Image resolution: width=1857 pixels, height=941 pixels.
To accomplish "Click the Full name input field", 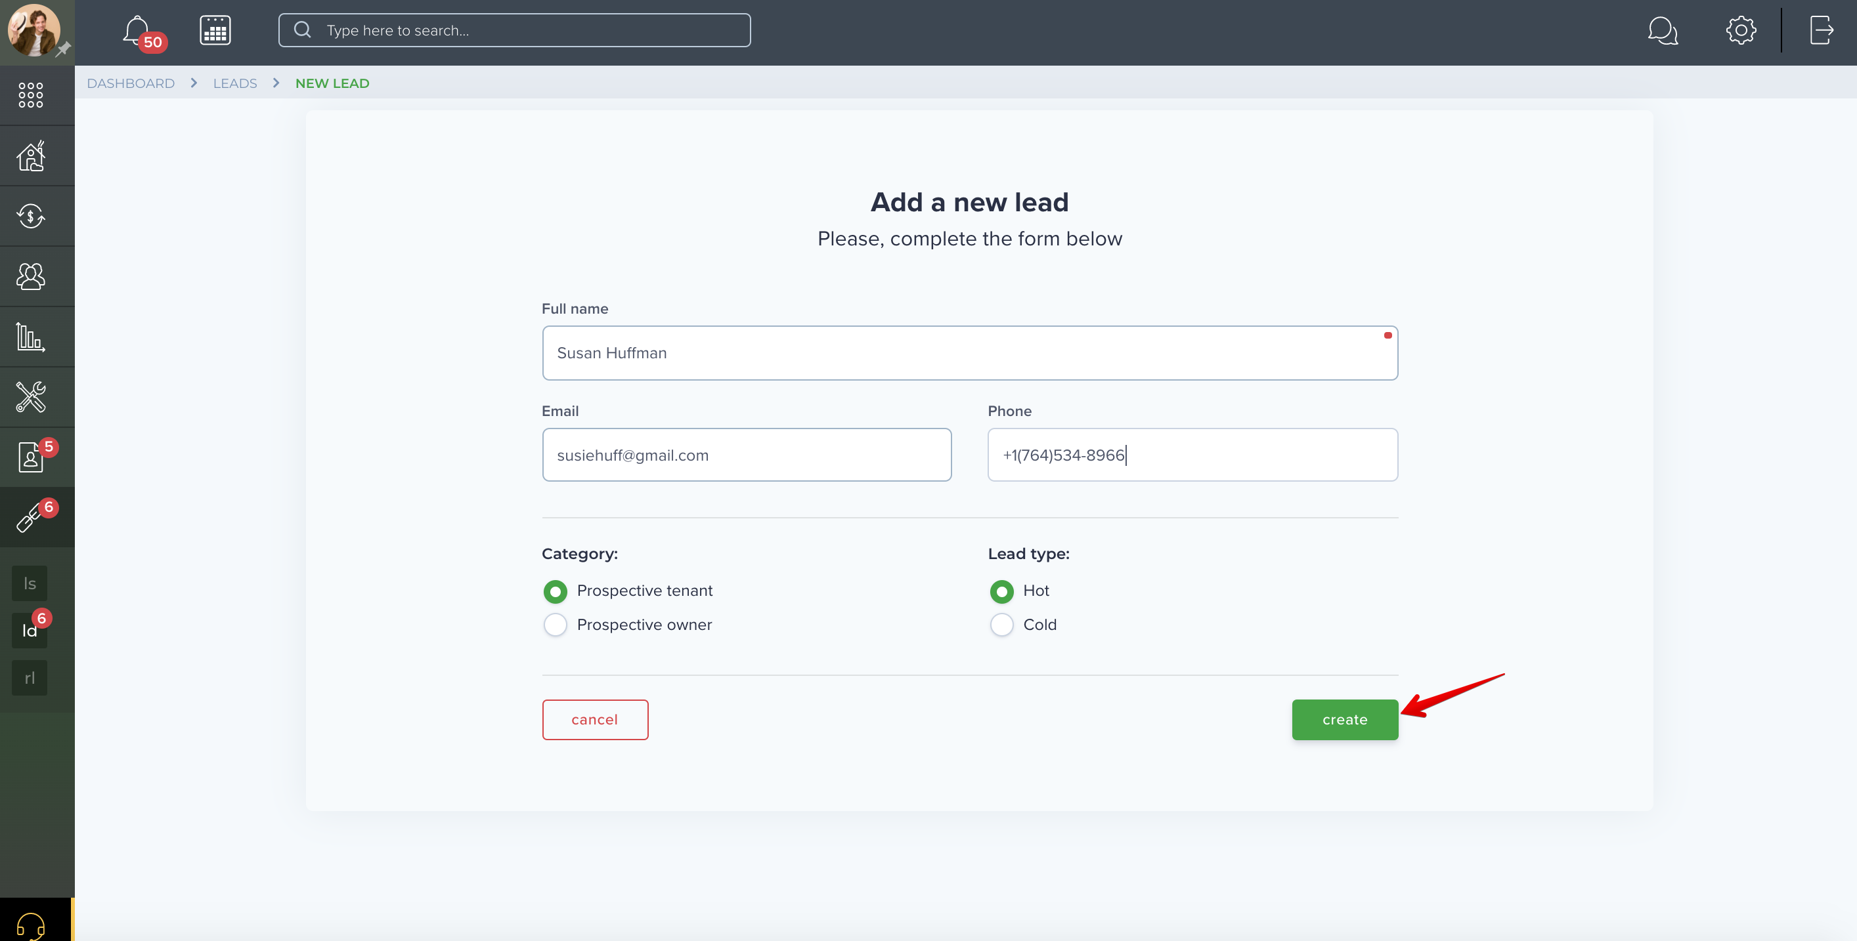I will pos(970,353).
